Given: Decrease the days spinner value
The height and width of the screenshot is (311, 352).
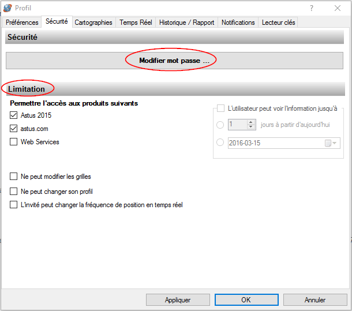Looking at the screenshot, I should 251,127.
